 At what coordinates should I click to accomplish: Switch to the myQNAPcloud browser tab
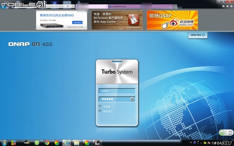(124, 7)
